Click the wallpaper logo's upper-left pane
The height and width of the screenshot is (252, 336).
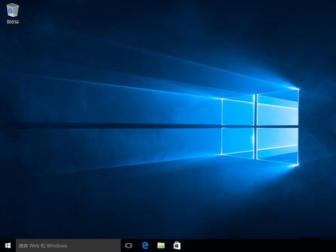pos(238,111)
